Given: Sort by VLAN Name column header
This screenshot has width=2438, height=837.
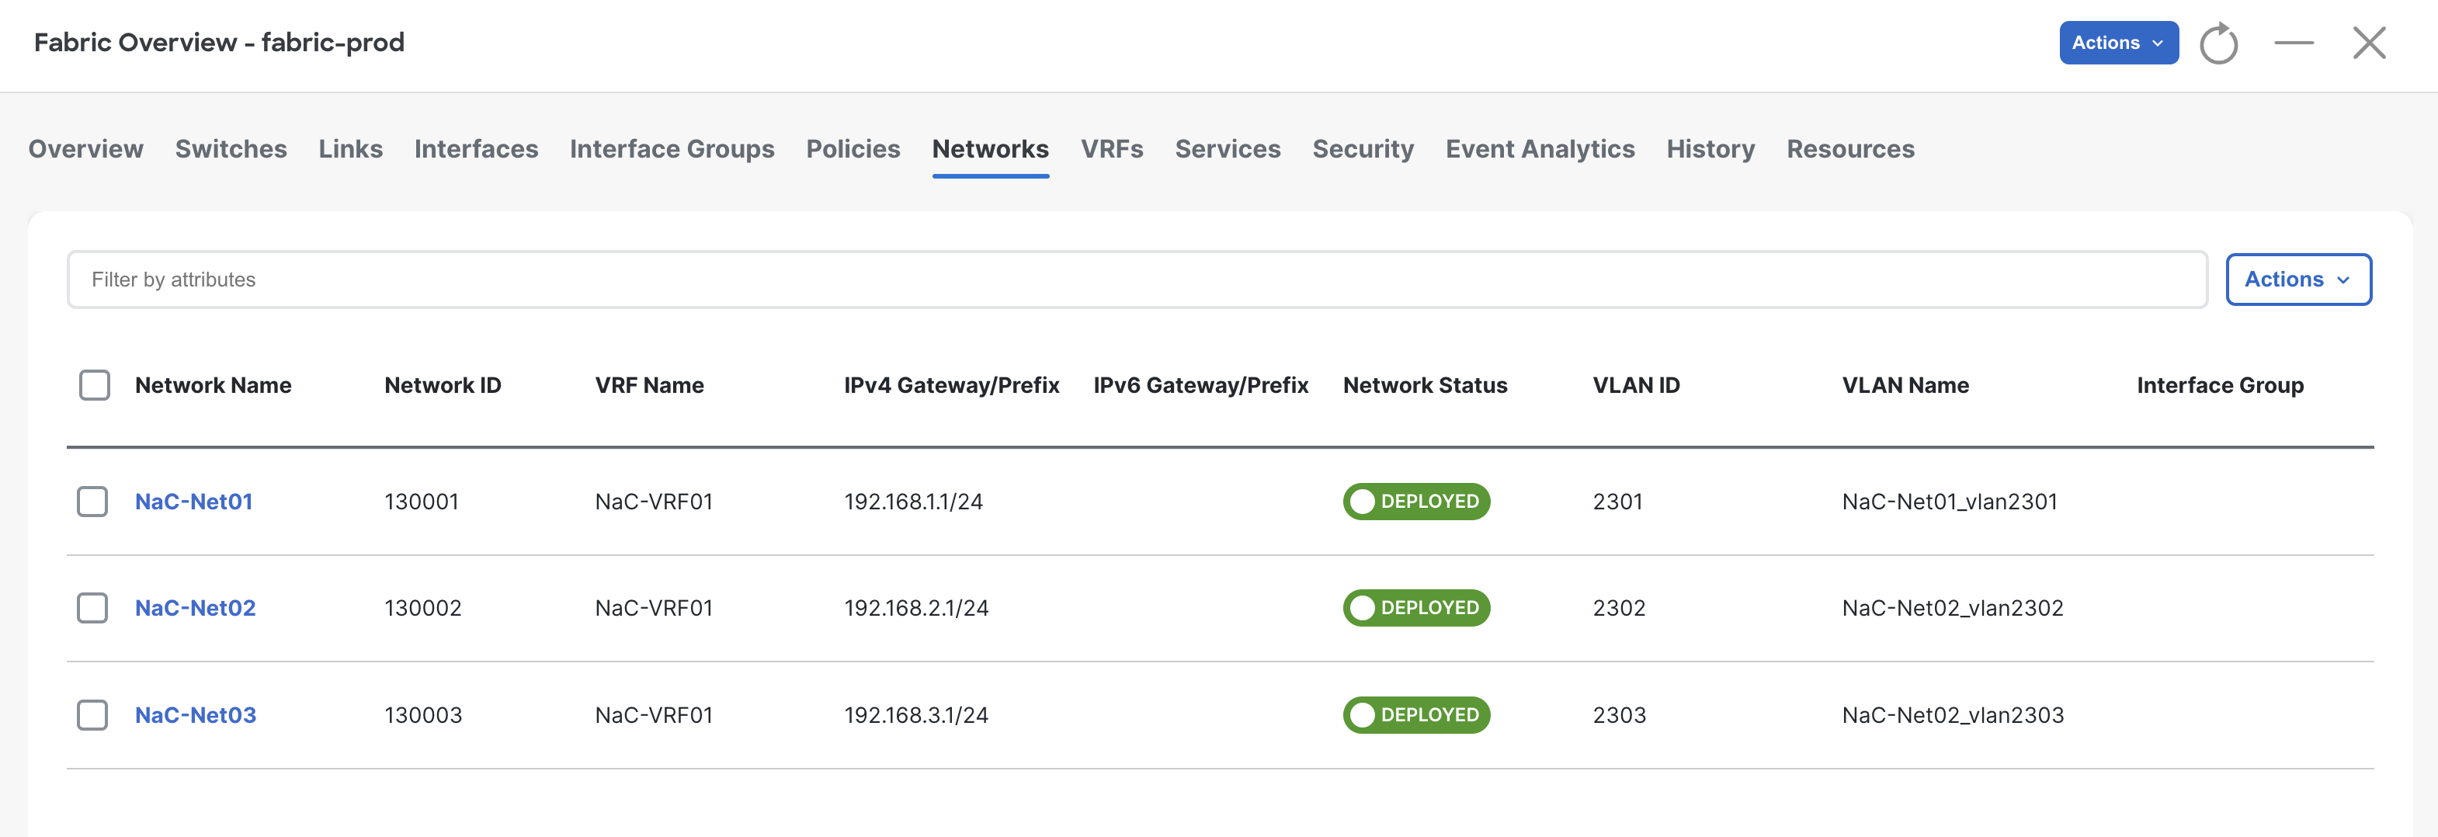Looking at the screenshot, I should pyautogui.click(x=1905, y=385).
